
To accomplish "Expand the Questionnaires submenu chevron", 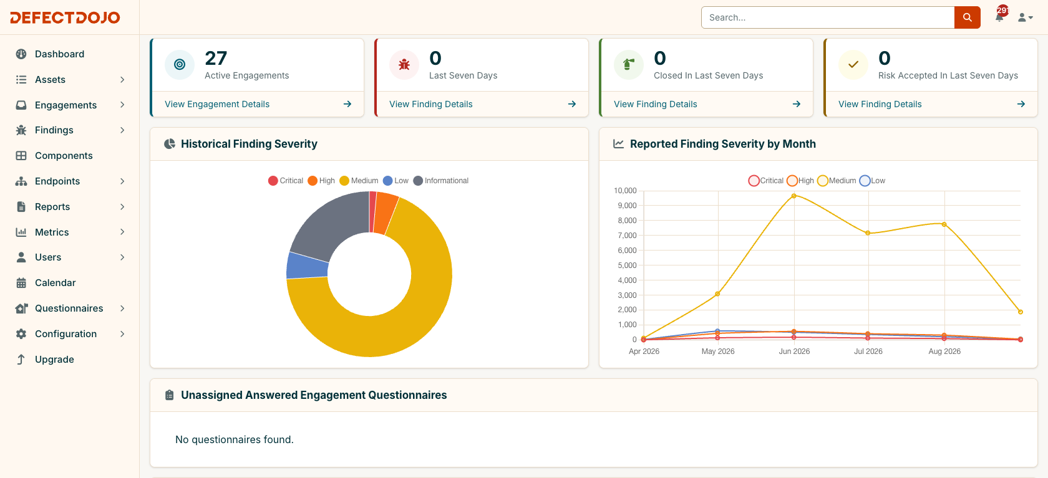I will (122, 308).
